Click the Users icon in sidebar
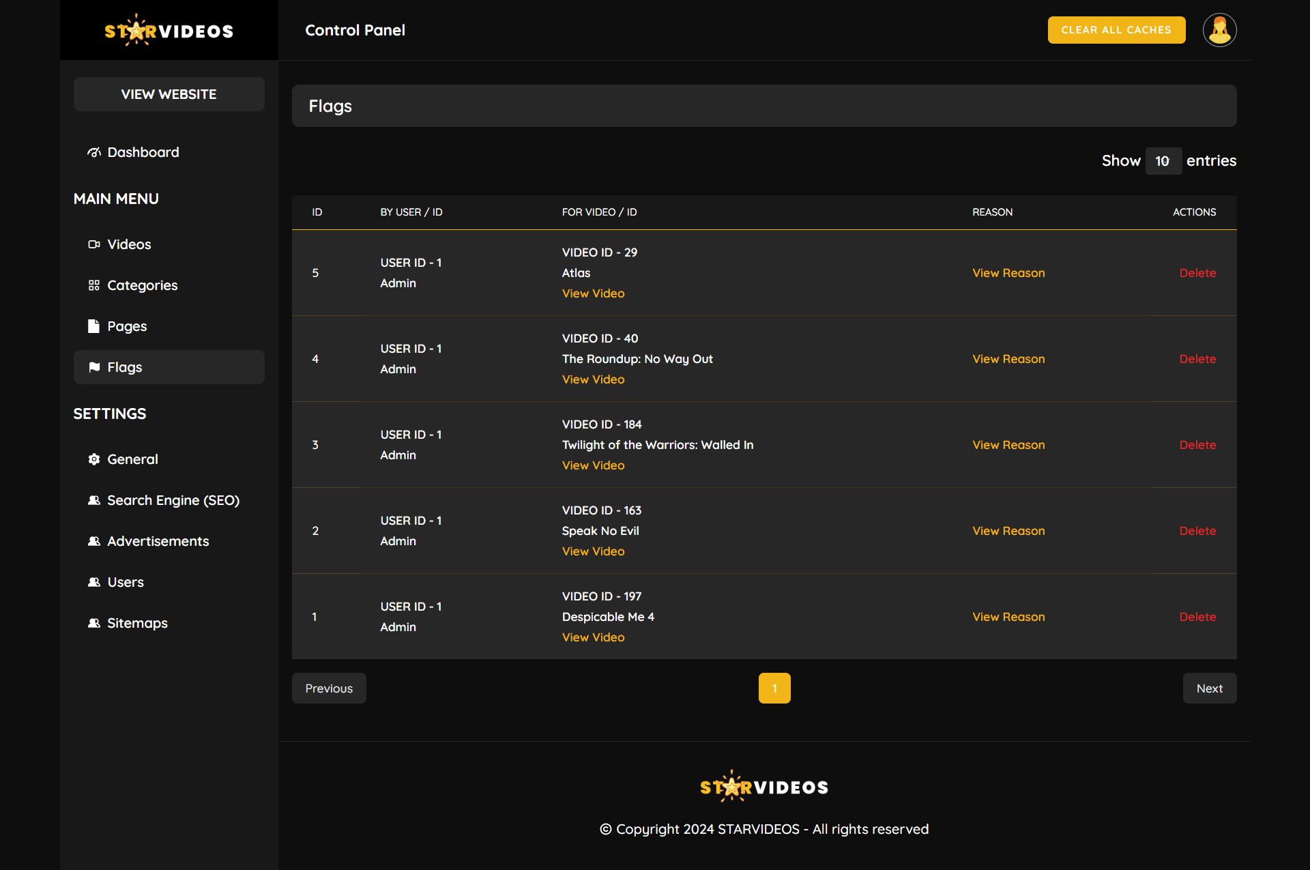 (93, 582)
